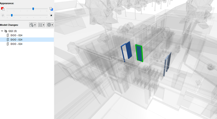Click the door icon of highlighted DOO - 024
The image size is (217, 119).
pos(8,40)
